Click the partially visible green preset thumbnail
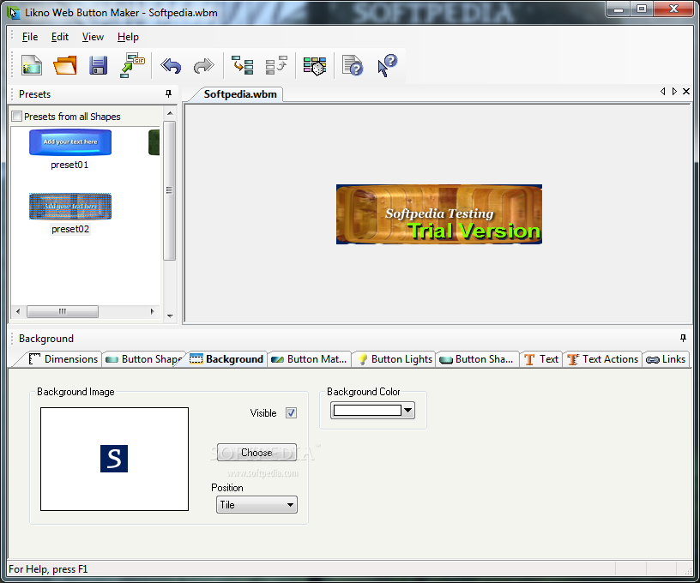 click(x=154, y=142)
